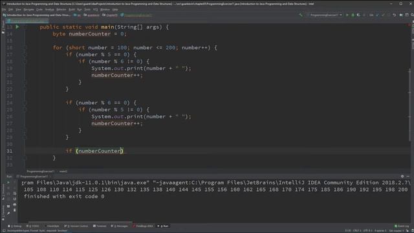414x233 pixels.
Task: Click the Favorites side tab
Action: (3, 213)
